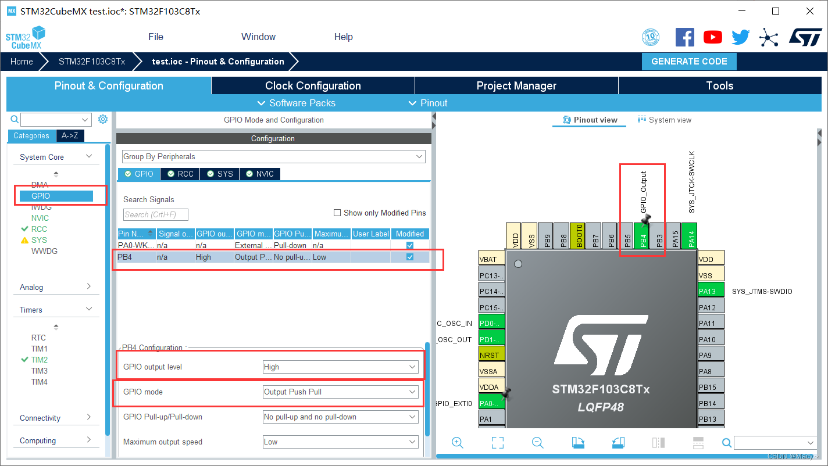The height and width of the screenshot is (466, 828).
Task: Open ST YouTube channel icon
Action: [713, 37]
